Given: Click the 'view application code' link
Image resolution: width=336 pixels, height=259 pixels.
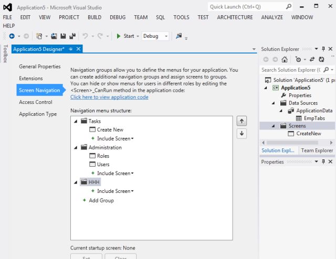Looking at the screenshot, I should pos(109,97).
